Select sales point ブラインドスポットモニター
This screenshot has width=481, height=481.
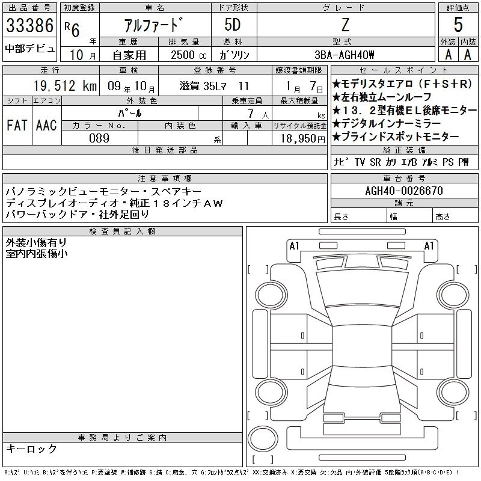click(x=396, y=136)
